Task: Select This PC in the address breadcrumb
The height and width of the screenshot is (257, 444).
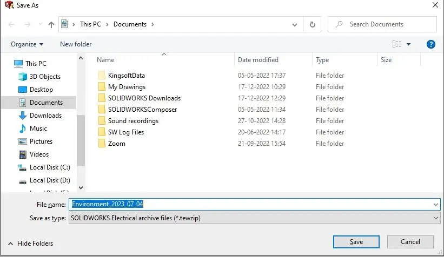Action: (x=90, y=24)
